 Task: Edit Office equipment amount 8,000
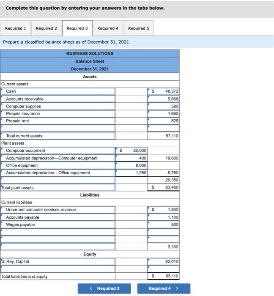pos(132,165)
